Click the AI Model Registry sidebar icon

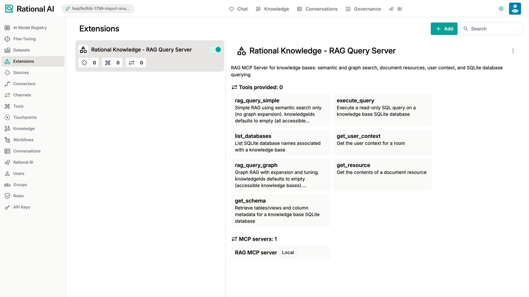coord(7,28)
